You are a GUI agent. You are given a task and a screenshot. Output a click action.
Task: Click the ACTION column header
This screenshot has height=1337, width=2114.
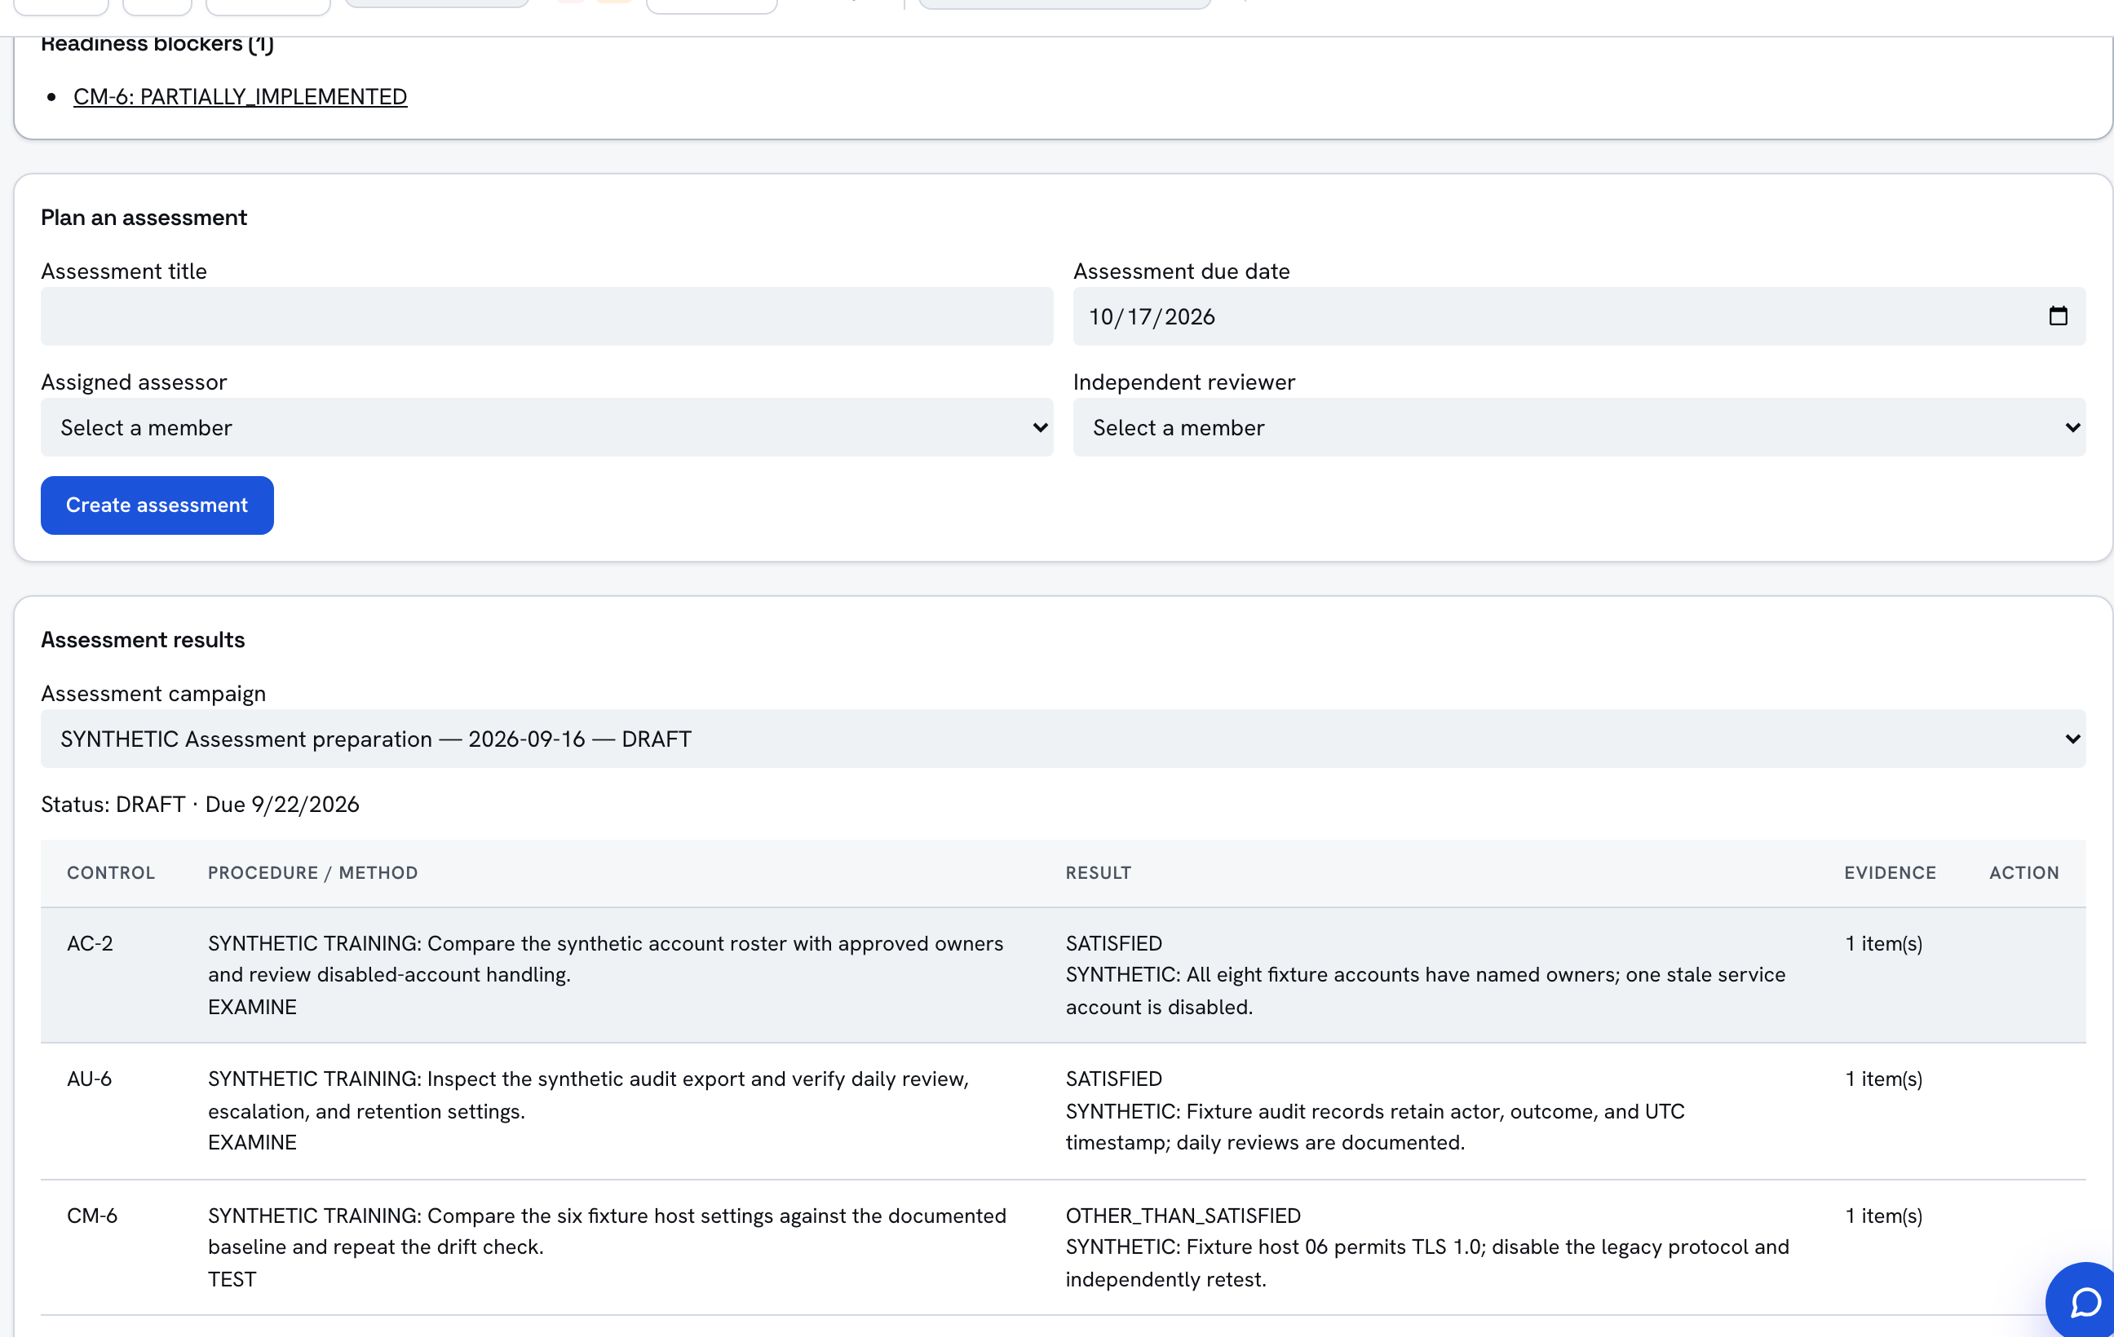(2023, 873)
